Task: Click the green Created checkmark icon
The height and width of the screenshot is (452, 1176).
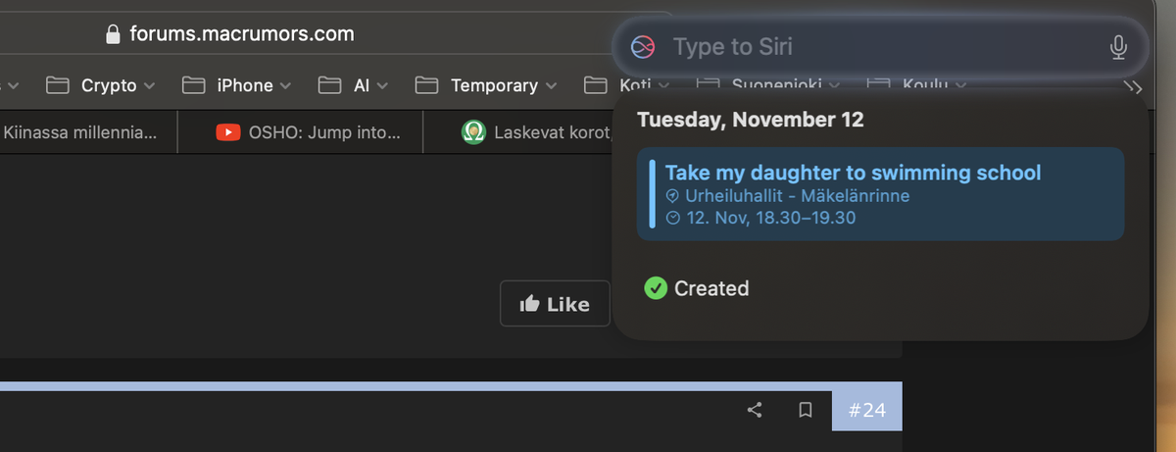Action: [656, 288]
